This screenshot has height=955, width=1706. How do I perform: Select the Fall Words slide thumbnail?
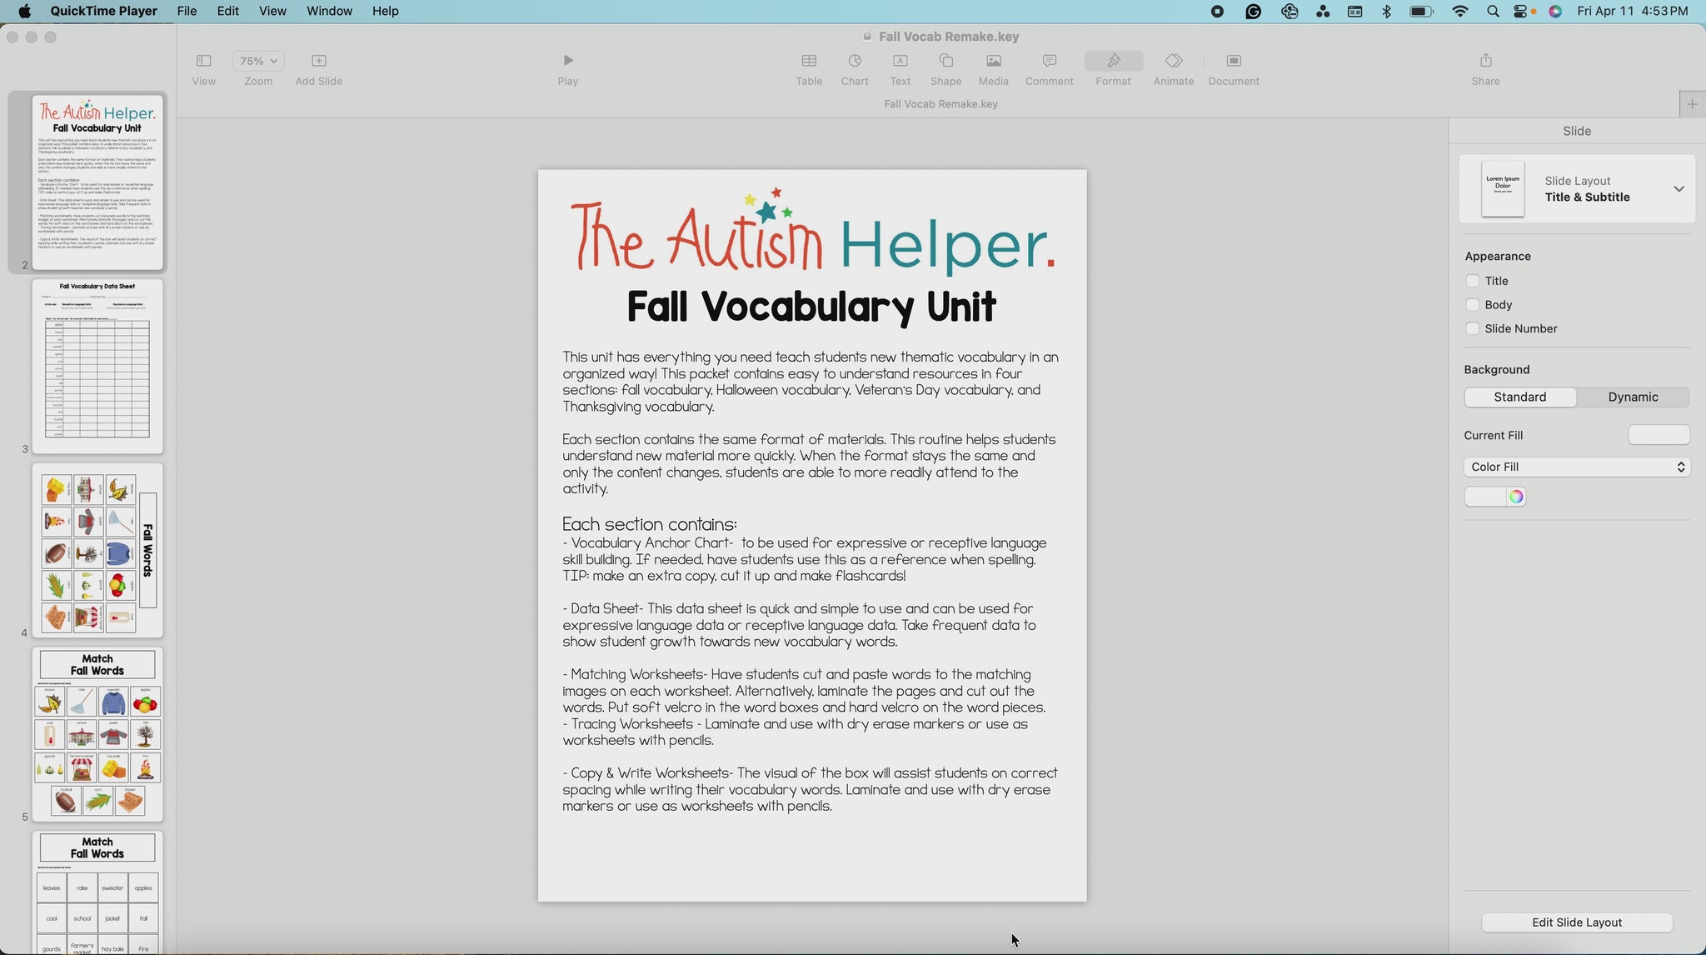pyautogui.click(x=97, y=551)
